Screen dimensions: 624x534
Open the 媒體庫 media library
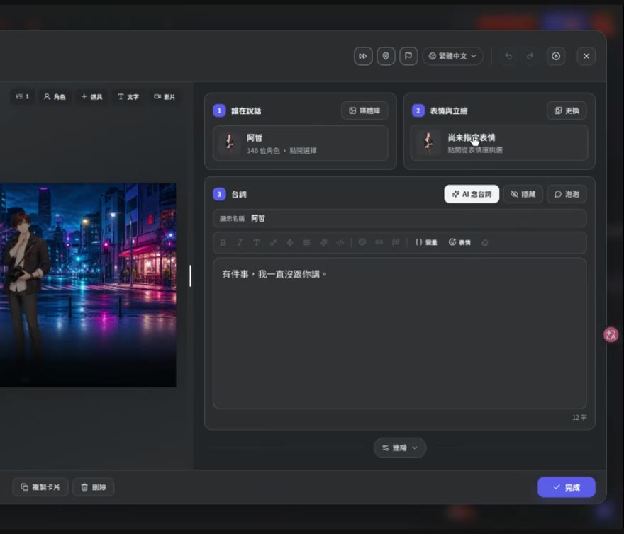tap(364, 110)
